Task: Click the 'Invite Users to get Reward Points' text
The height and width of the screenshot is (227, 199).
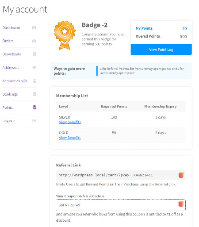Action: 116,184
